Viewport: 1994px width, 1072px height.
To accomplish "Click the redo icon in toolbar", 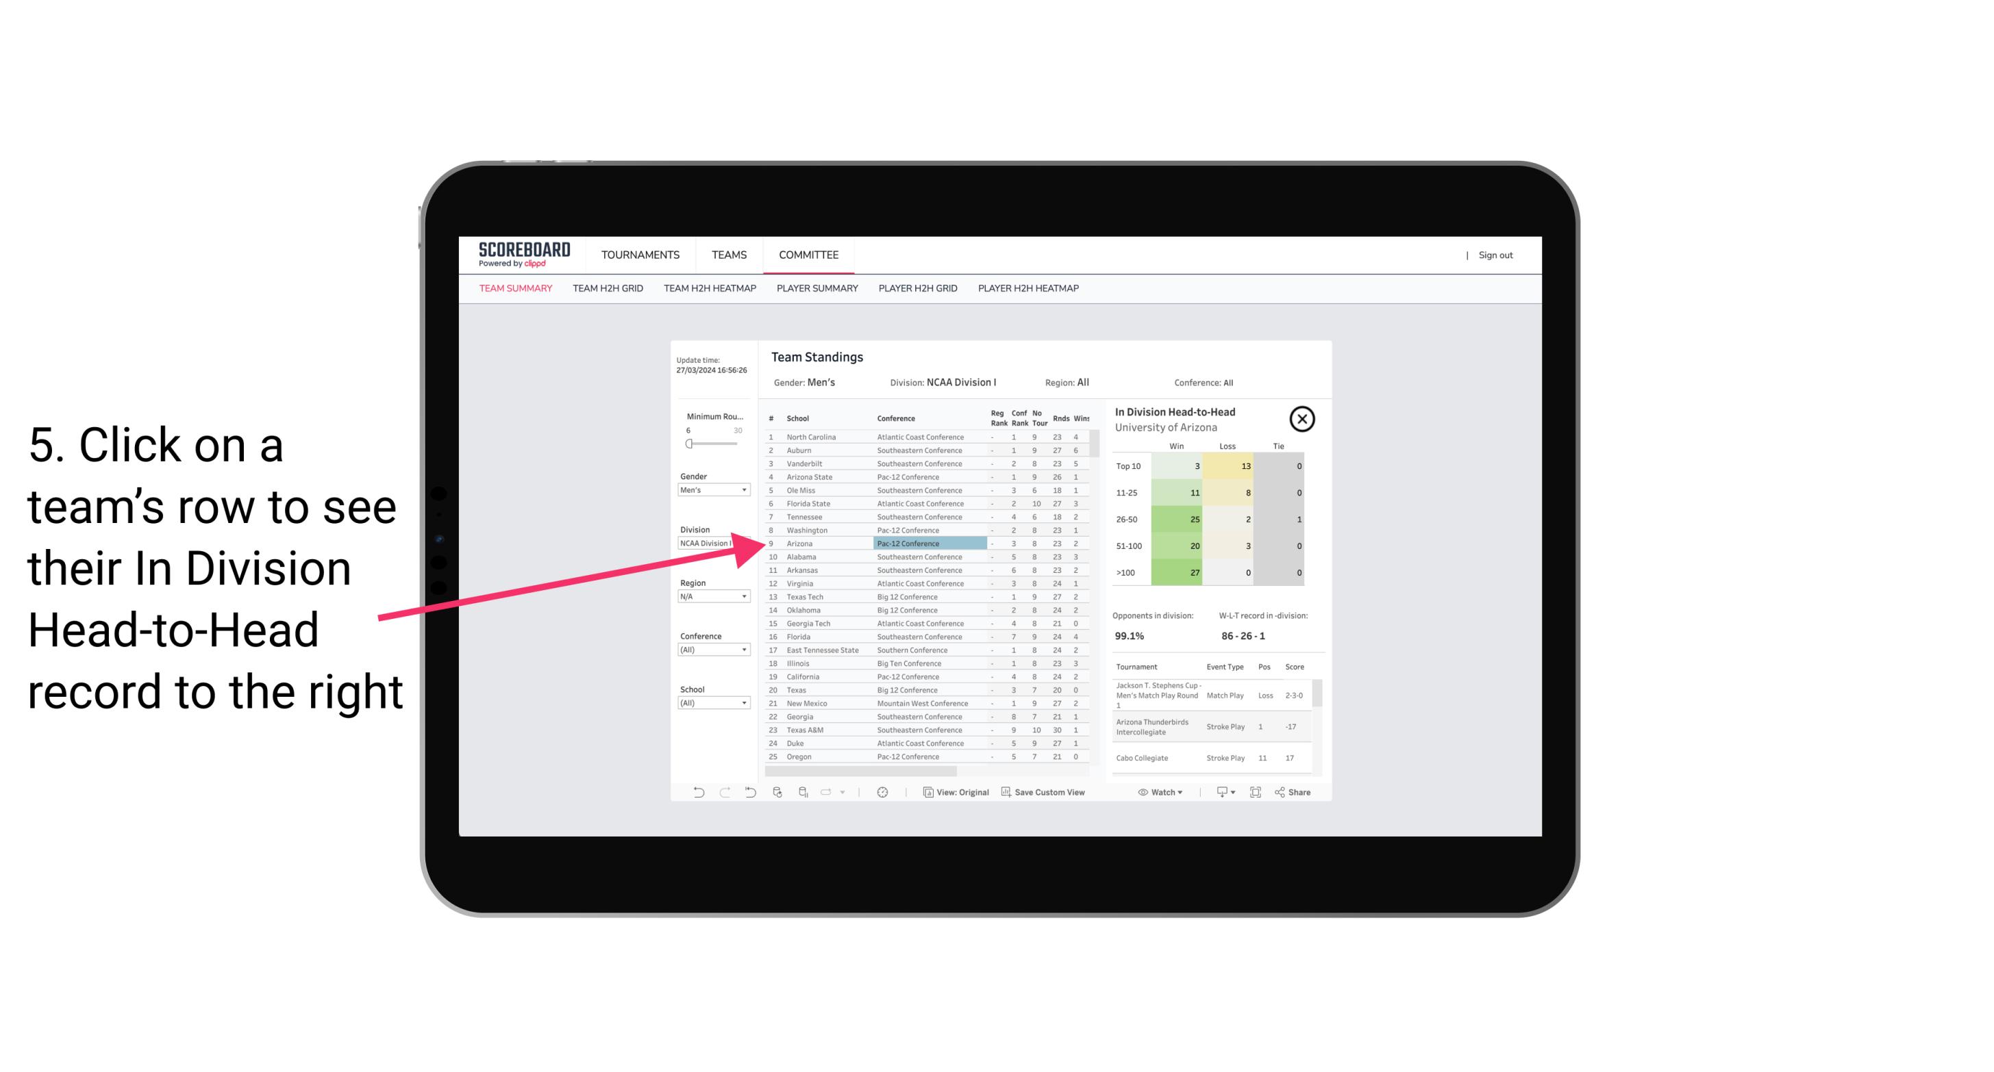I will (721, 792).
